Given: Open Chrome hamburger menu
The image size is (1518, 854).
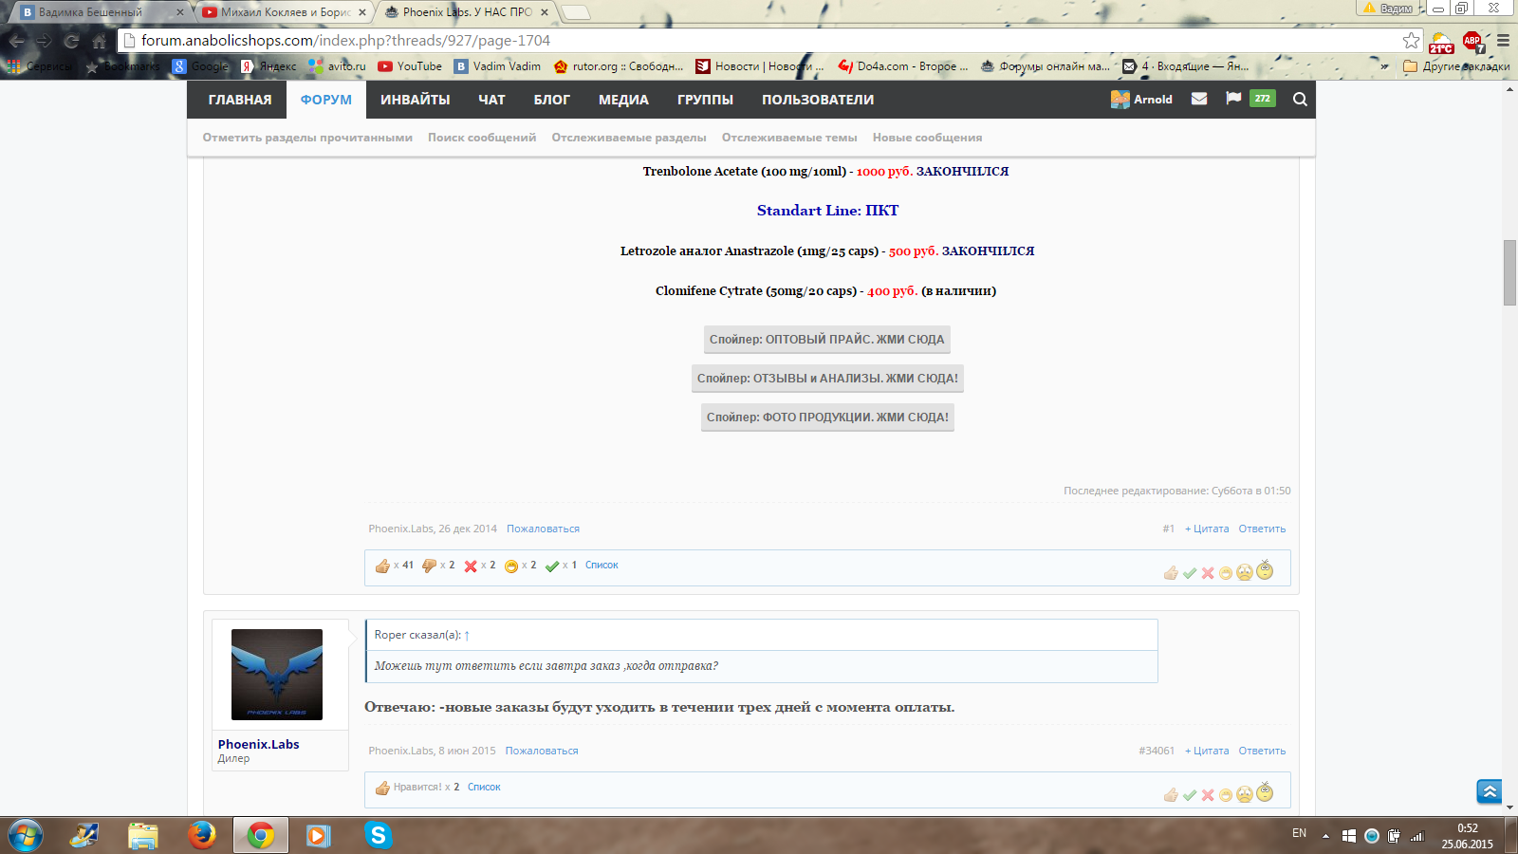Looking at the screenshot, I should tap(1503, 41).
